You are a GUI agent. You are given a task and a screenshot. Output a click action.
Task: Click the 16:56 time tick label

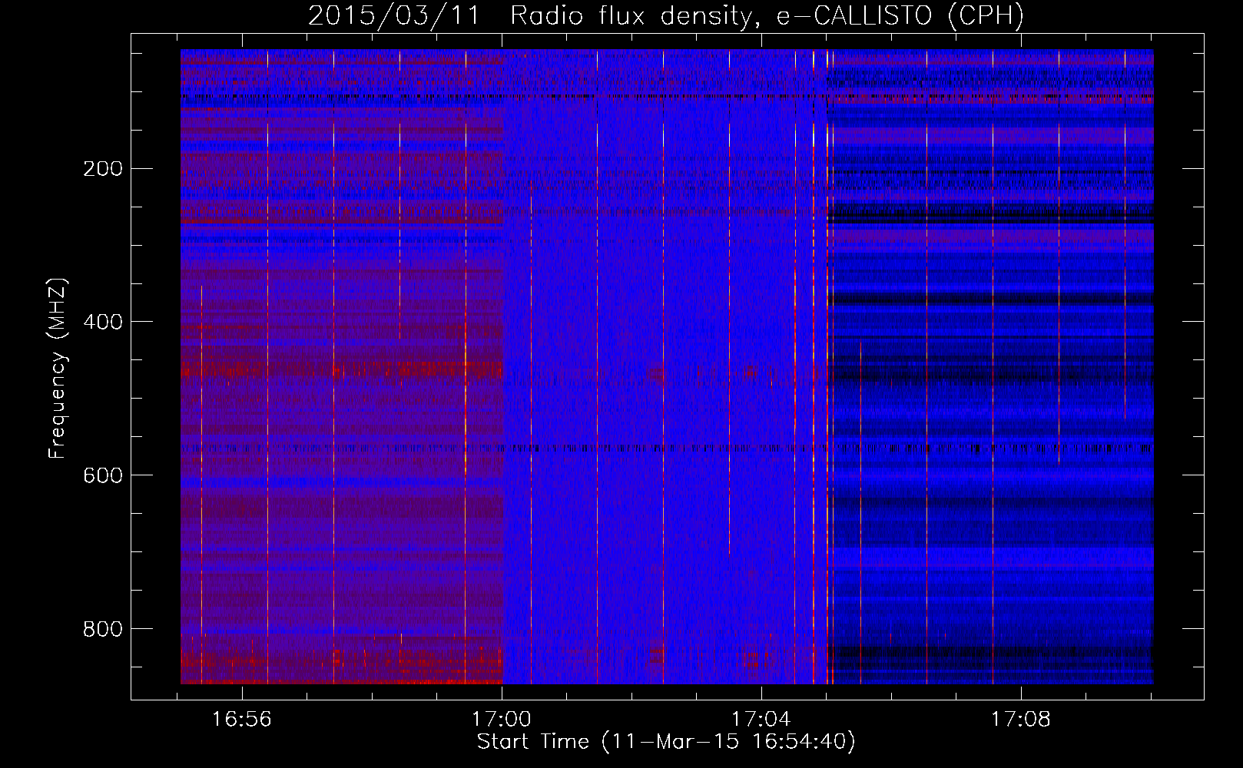[242, 720]
